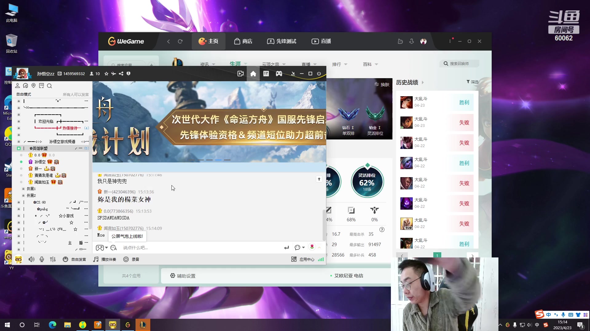Screen dimensions: 590x331
Task: Open the 04-23 胜利 match entry
Action: (437, 102)
